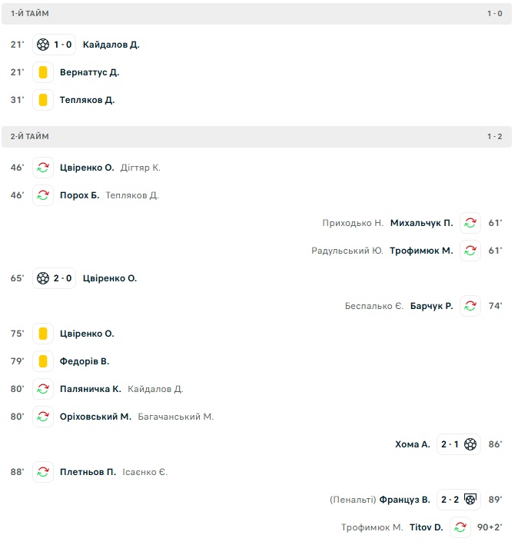
Task: Click the substitution icon beside Барчук Р.
Action: (470, 306)
